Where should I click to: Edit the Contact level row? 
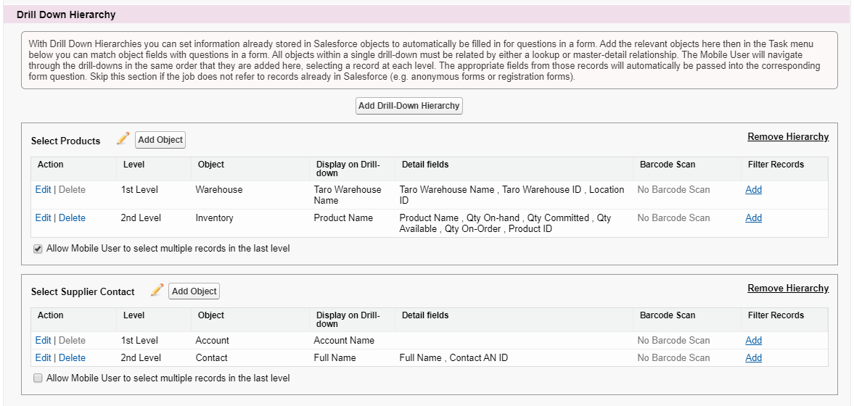[43, 357]
